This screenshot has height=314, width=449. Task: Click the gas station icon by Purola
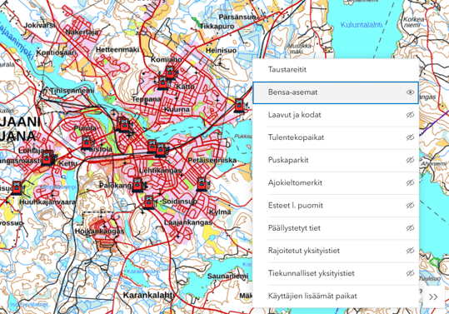tap(87, 142)
